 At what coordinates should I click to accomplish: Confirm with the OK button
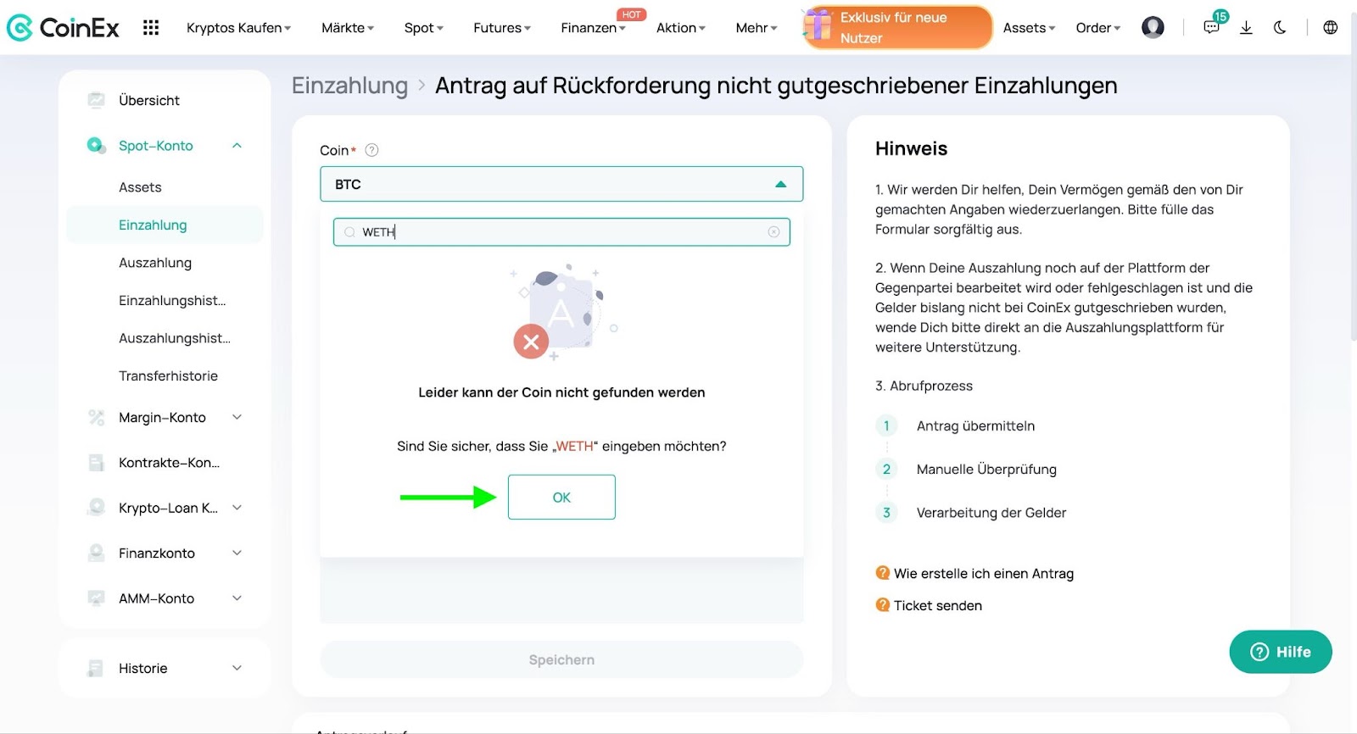[561, 498]
